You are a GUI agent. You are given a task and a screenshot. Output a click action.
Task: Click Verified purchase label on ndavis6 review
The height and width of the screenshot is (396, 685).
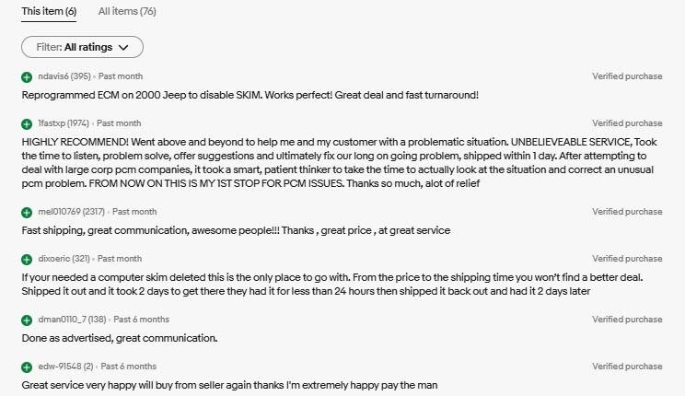coord(627,76)
